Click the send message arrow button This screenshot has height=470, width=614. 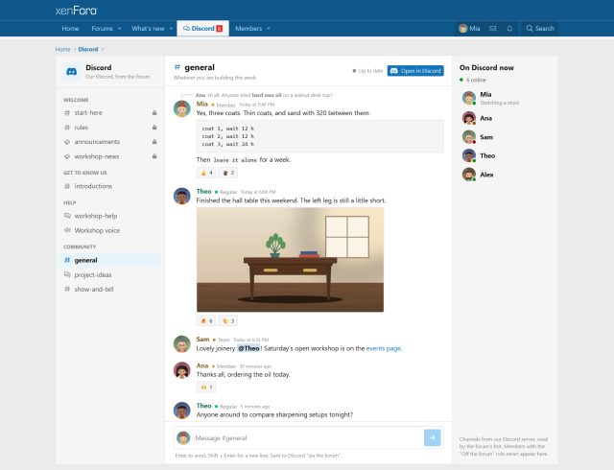pyautogui.click(x=433, y=437)
